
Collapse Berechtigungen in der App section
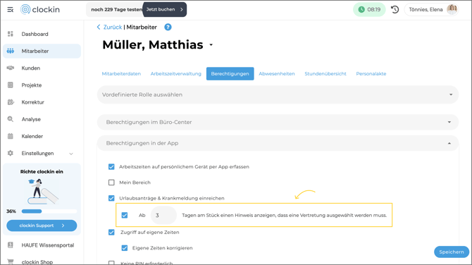coord(278,143)
